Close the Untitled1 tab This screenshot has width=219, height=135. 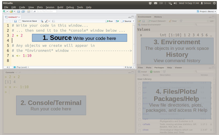tap(19, 17)
